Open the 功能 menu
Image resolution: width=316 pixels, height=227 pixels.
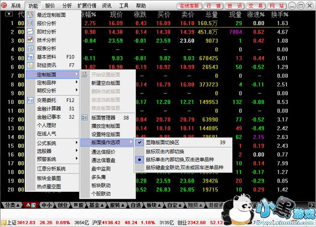tap(33, 5)
